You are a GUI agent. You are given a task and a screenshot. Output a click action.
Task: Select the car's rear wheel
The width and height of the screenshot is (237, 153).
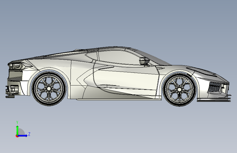pyautogui.click(x=49, y=89)
